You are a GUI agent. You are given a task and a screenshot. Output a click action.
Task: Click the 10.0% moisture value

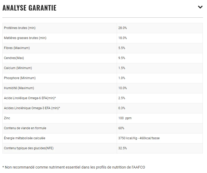tap(123, 88)
